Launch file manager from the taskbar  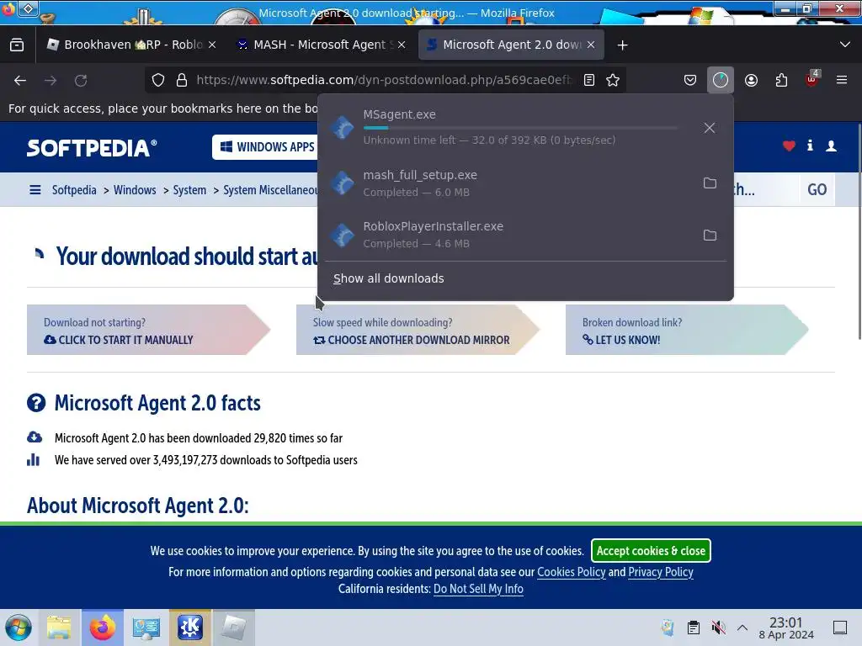59,627
